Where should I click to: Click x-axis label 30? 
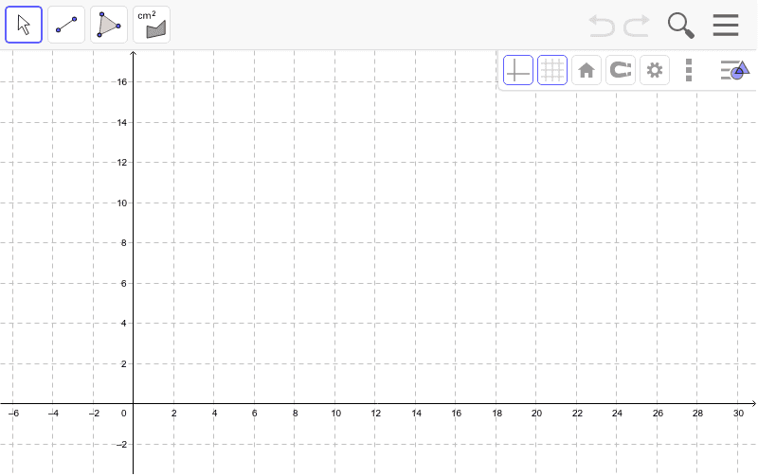click(x=738, y=414)
